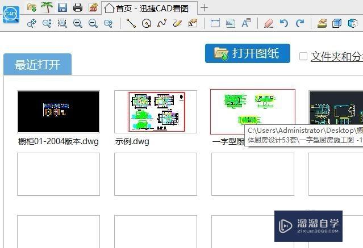Image resolution: width=363 pixels, height=248 pixels.
Task: Open the text style A icon
Action: (246, 23)
